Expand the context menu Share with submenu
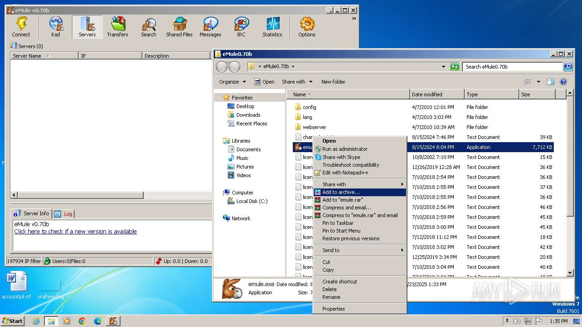 point(360,184)
